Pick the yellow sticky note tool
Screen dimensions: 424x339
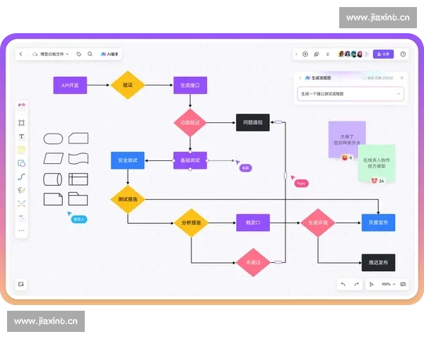click(21, 150)
